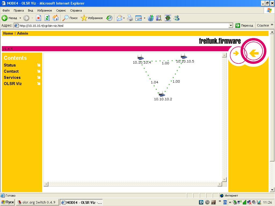
Task: Click the viz frame scroll right arrow
Action: coord(220,184)
